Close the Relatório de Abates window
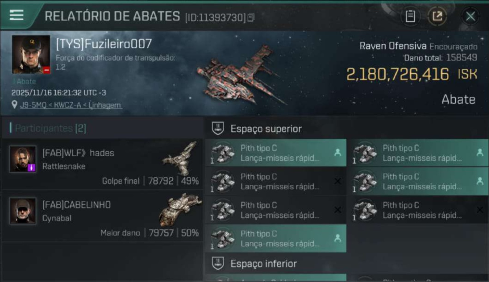Viewport: 489px width, 282px height. tap(470, 16)
